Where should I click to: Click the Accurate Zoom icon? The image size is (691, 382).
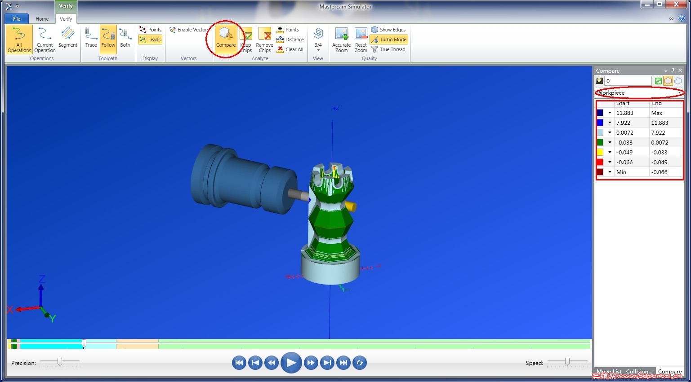(342, 40)
